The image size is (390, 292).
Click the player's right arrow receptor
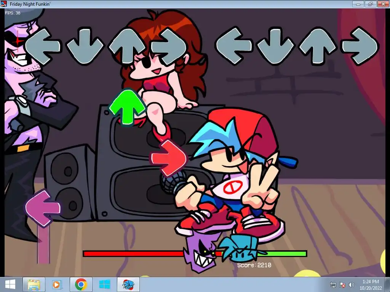(x=360, y=46)
